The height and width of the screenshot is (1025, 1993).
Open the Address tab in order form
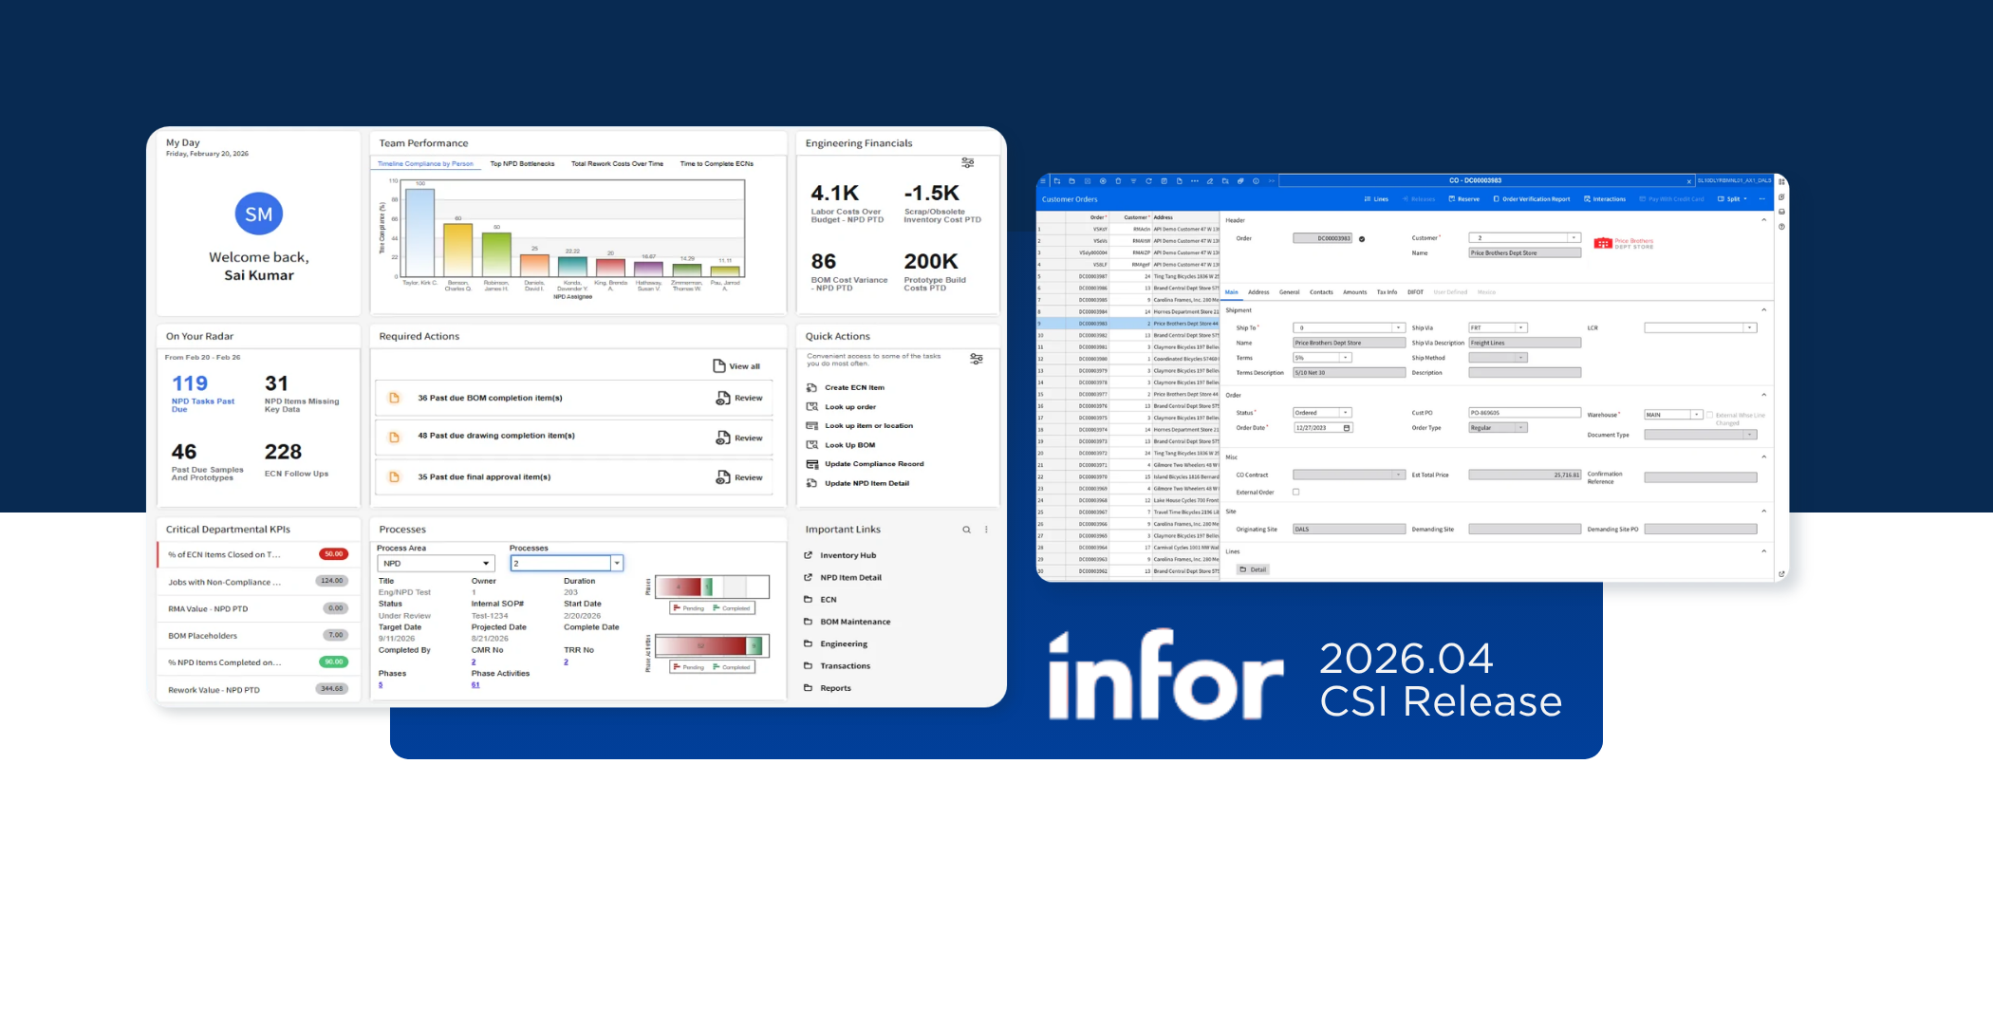1258,292
